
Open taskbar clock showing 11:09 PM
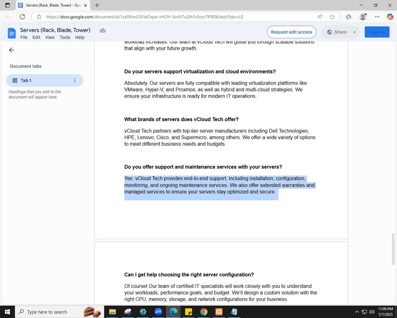[386, 312]
